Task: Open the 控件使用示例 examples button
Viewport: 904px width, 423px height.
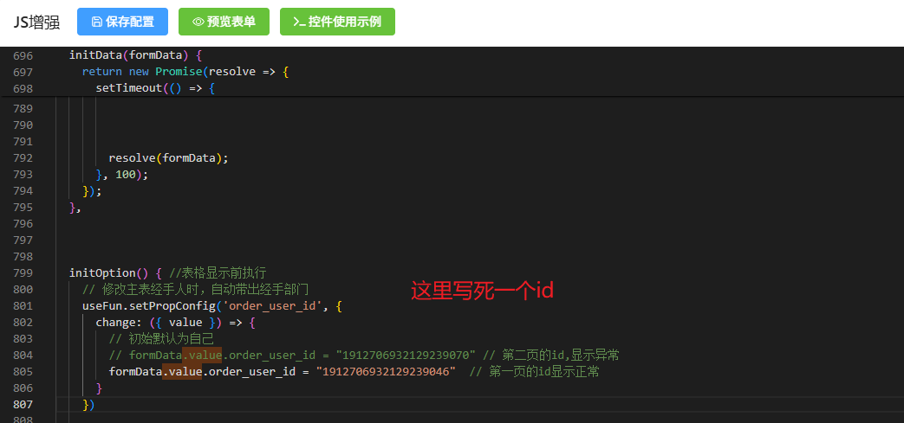Action: [337, 22]
